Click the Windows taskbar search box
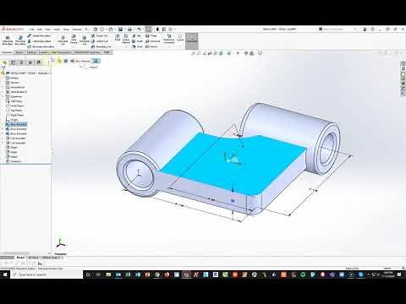 [x=47, y=274]
